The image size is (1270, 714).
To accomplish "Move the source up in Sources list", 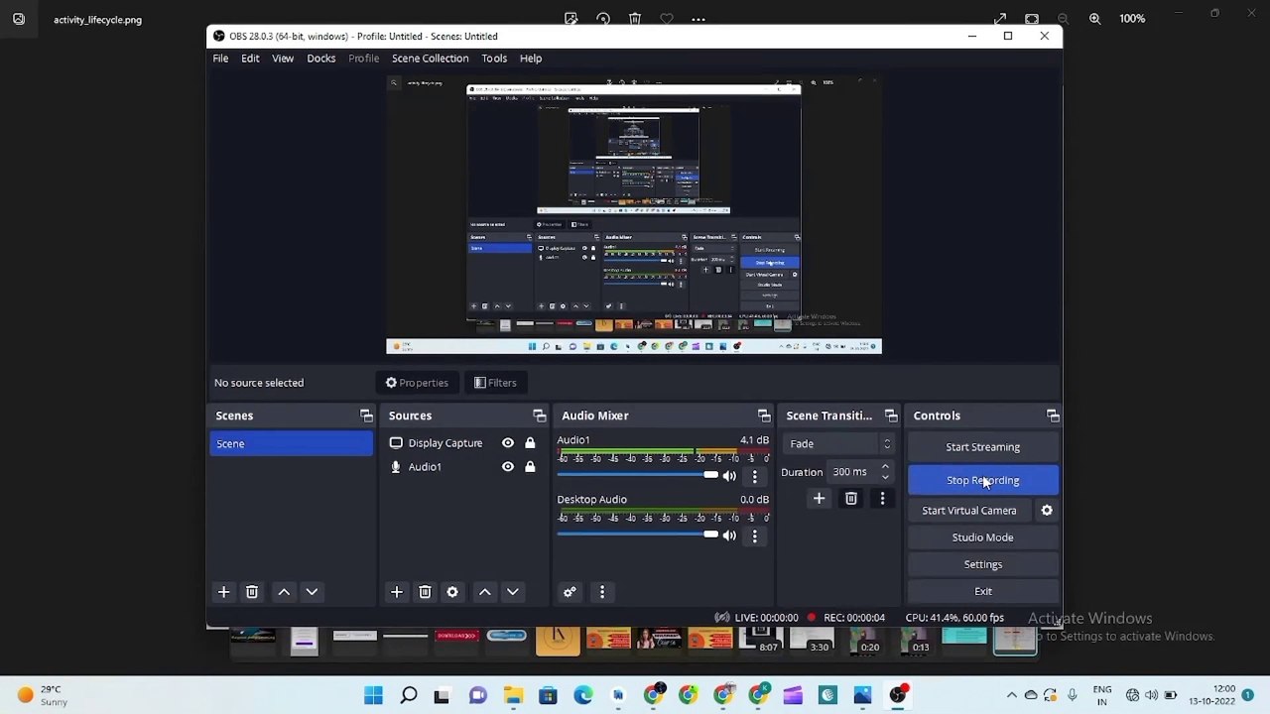I will coord(485,592).
